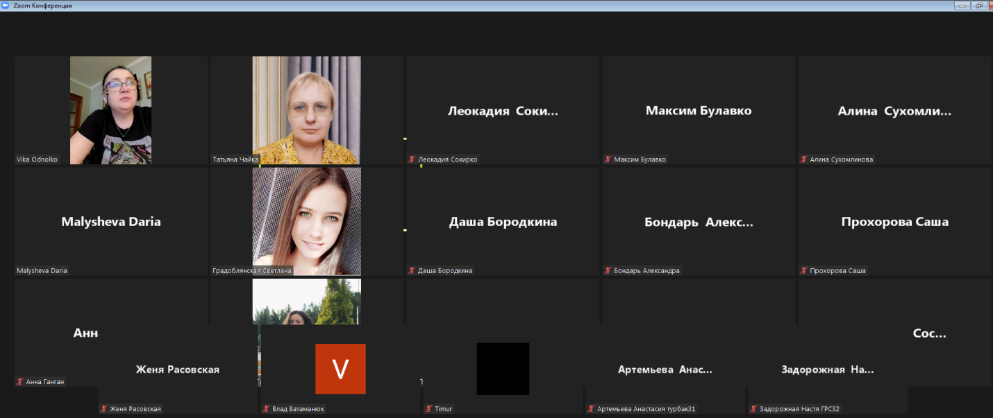Click muted mic icon beside Прохорова Саша label
Image resolution: width=993 pixels, height=418 pixels.
804,270
